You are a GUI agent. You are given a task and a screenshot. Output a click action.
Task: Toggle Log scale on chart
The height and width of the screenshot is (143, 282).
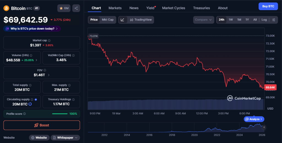264,20
